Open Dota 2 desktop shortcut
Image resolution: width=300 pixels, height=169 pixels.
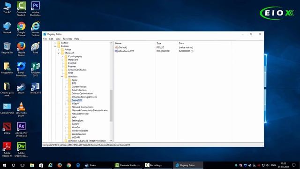tap(7, 128)
